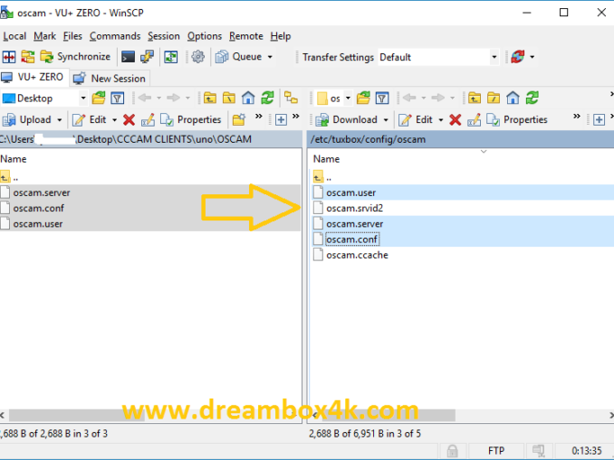Click the remote red Delete icon
The image size is (614, 460).
(x=455, y=119)
